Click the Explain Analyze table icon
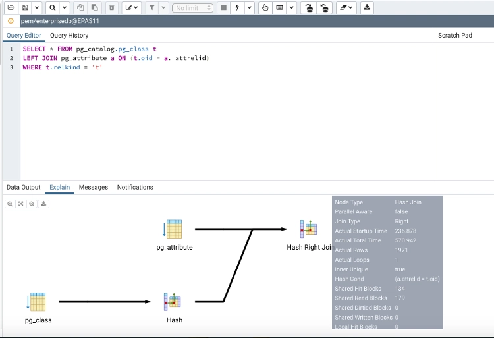Image resolution: width=494 pixels, height=338 pixels. 279,7
